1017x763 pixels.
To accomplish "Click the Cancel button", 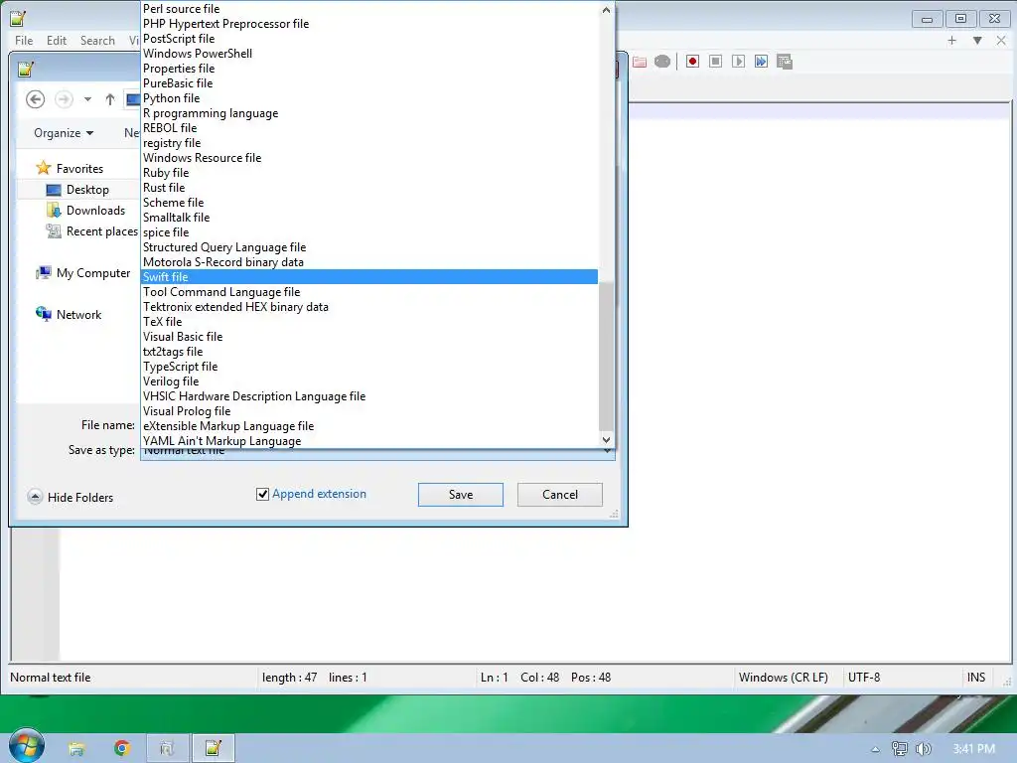I will point(560,495).
